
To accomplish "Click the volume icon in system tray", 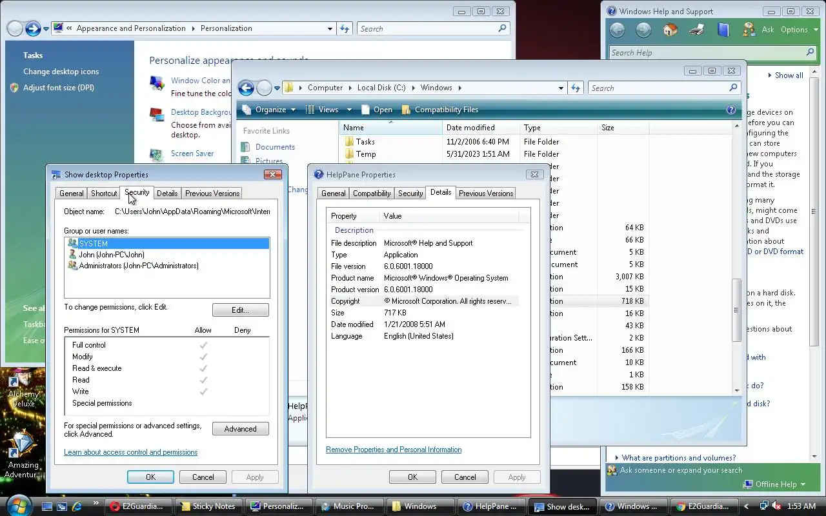I will [x=776, y=506].
